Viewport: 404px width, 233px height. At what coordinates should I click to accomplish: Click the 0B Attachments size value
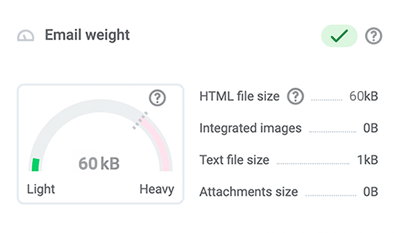coord(371,192)
